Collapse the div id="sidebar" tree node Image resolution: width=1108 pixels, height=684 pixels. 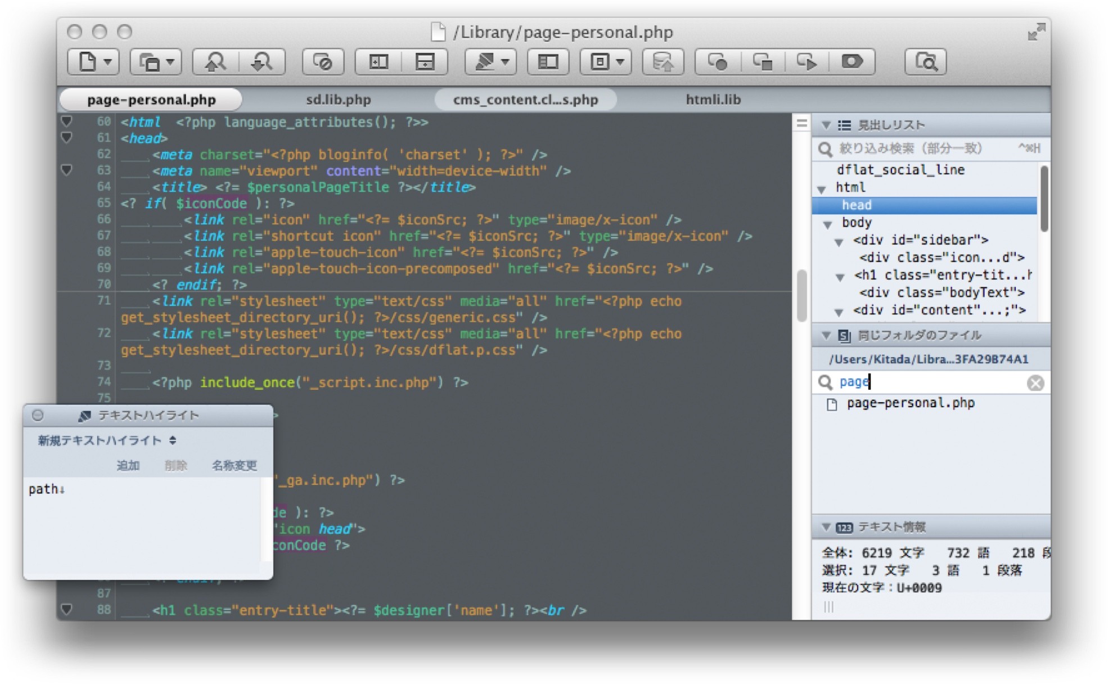(x=839, y=241)
